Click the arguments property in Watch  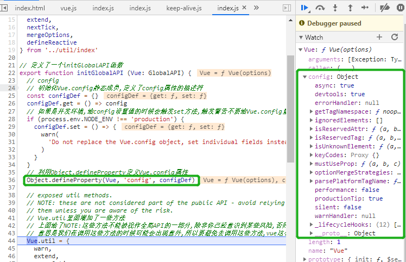click(x=355, y=59)
